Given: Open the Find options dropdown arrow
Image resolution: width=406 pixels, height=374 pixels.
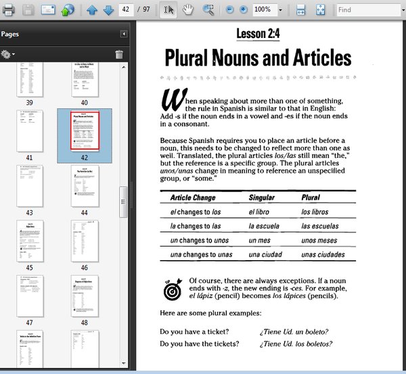Looking at the screenshot, I should click(x=403, y=10).
